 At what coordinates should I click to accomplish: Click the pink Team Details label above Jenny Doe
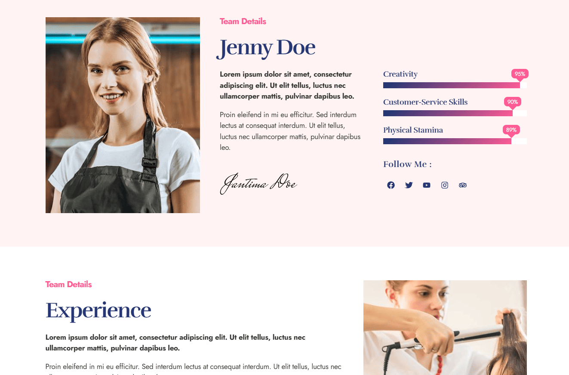coord(243,21)
